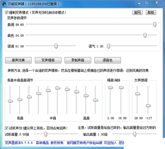Image resolution: width=165 pixels, height=149 pixels.
Task: Click 官网首页有用户体验QQ群 scrolling text
Action: 84,143
